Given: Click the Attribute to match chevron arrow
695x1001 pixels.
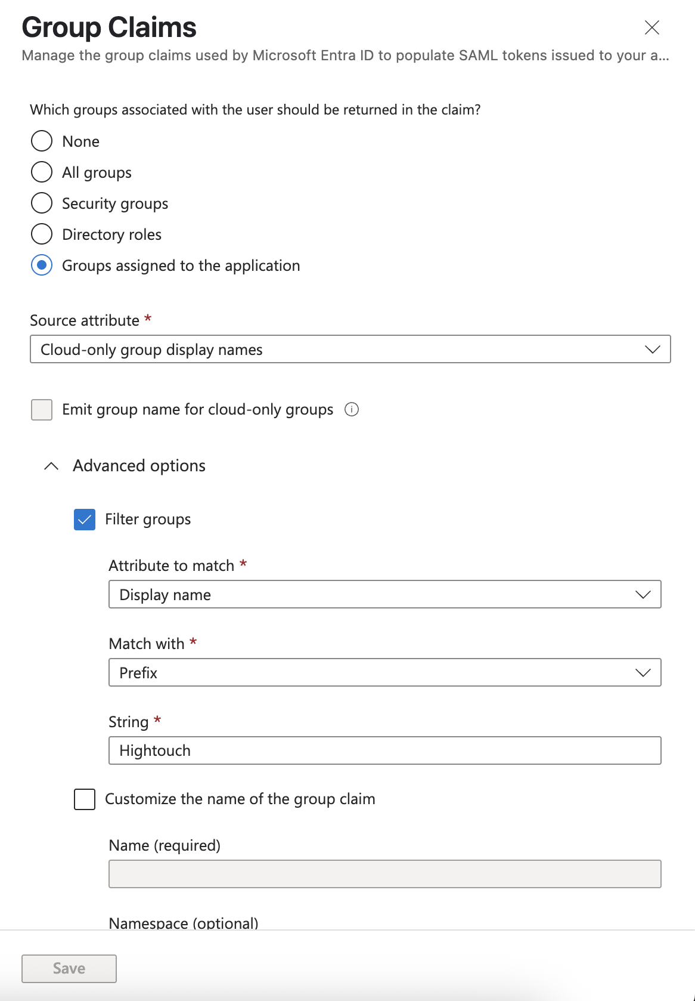Looking at the screenshot, I should [x=643, y=595].
